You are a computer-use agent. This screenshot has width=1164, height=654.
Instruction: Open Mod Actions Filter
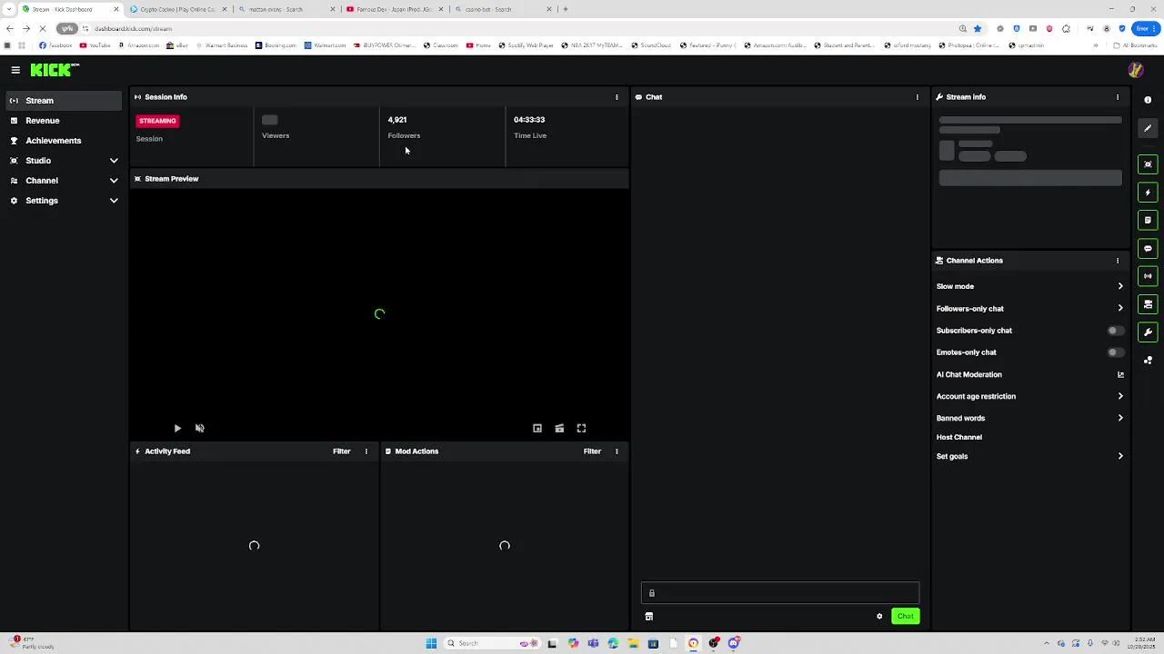tap(592, 451)
